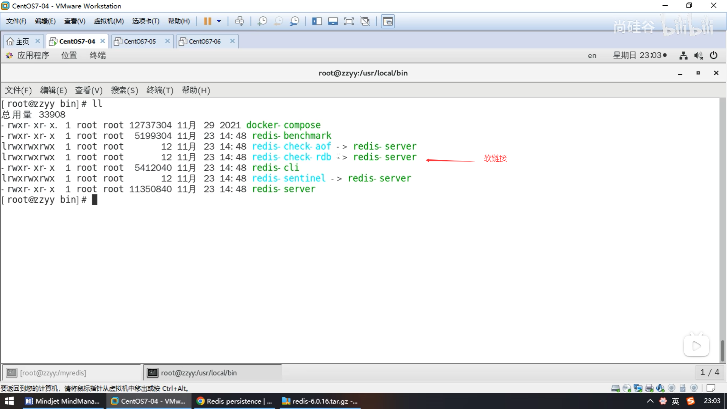The height and width of the screenshot is (409, 727).
Task: Click the GNOME power icon
Action: (713, 56)
